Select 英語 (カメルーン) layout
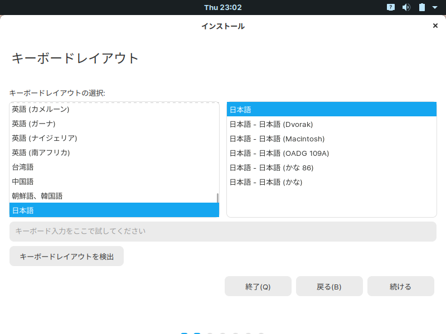Screen dimensions: 446x334 [114, 109]
